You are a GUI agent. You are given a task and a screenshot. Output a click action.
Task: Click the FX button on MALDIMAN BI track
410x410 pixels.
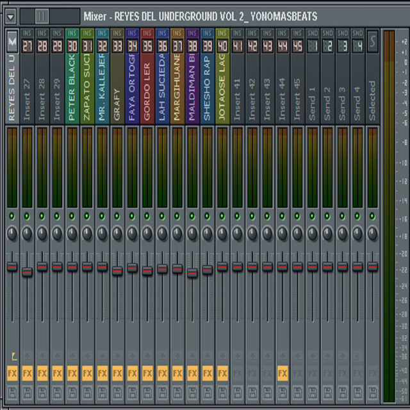(192, 372)
